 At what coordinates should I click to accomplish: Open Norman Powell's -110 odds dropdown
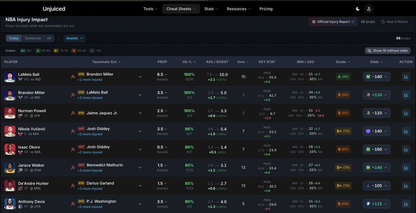click(x=377, y=113)
